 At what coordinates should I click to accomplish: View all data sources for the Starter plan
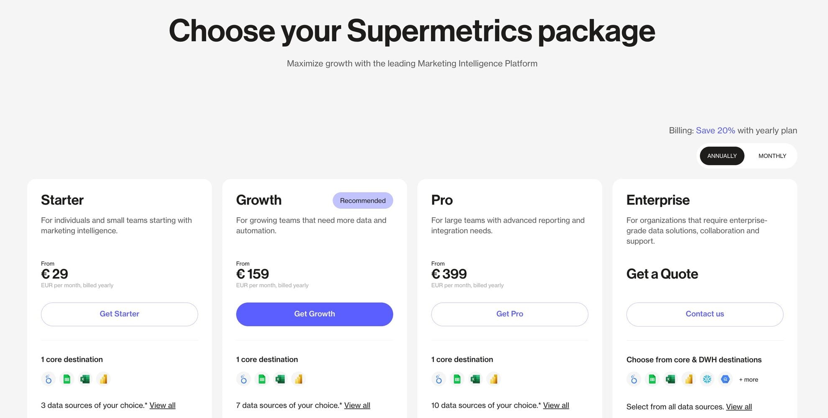point(162,405)
